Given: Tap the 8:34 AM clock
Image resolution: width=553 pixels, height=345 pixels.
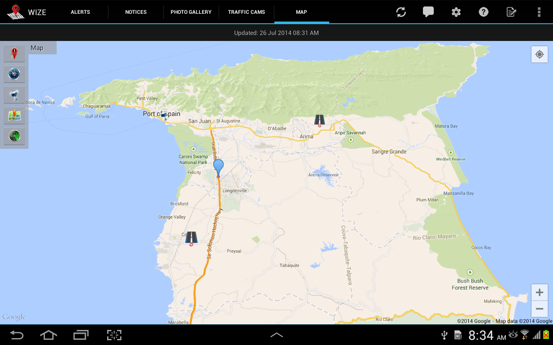Looking at the screenshot, I should (x=487, y=336).
